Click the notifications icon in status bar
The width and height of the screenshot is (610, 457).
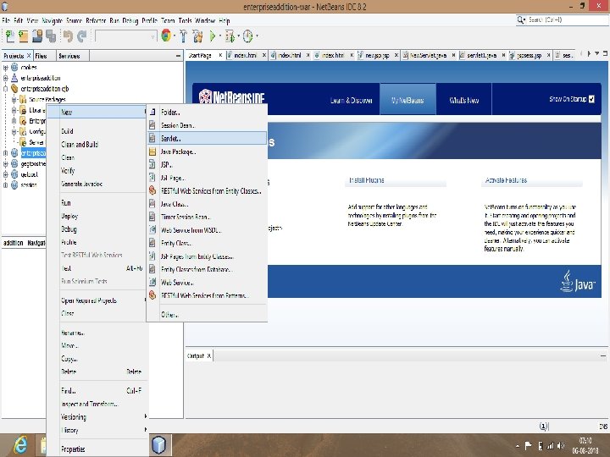point(543,427)
